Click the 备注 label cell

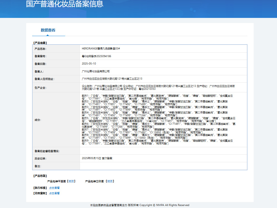pos(56,166)
